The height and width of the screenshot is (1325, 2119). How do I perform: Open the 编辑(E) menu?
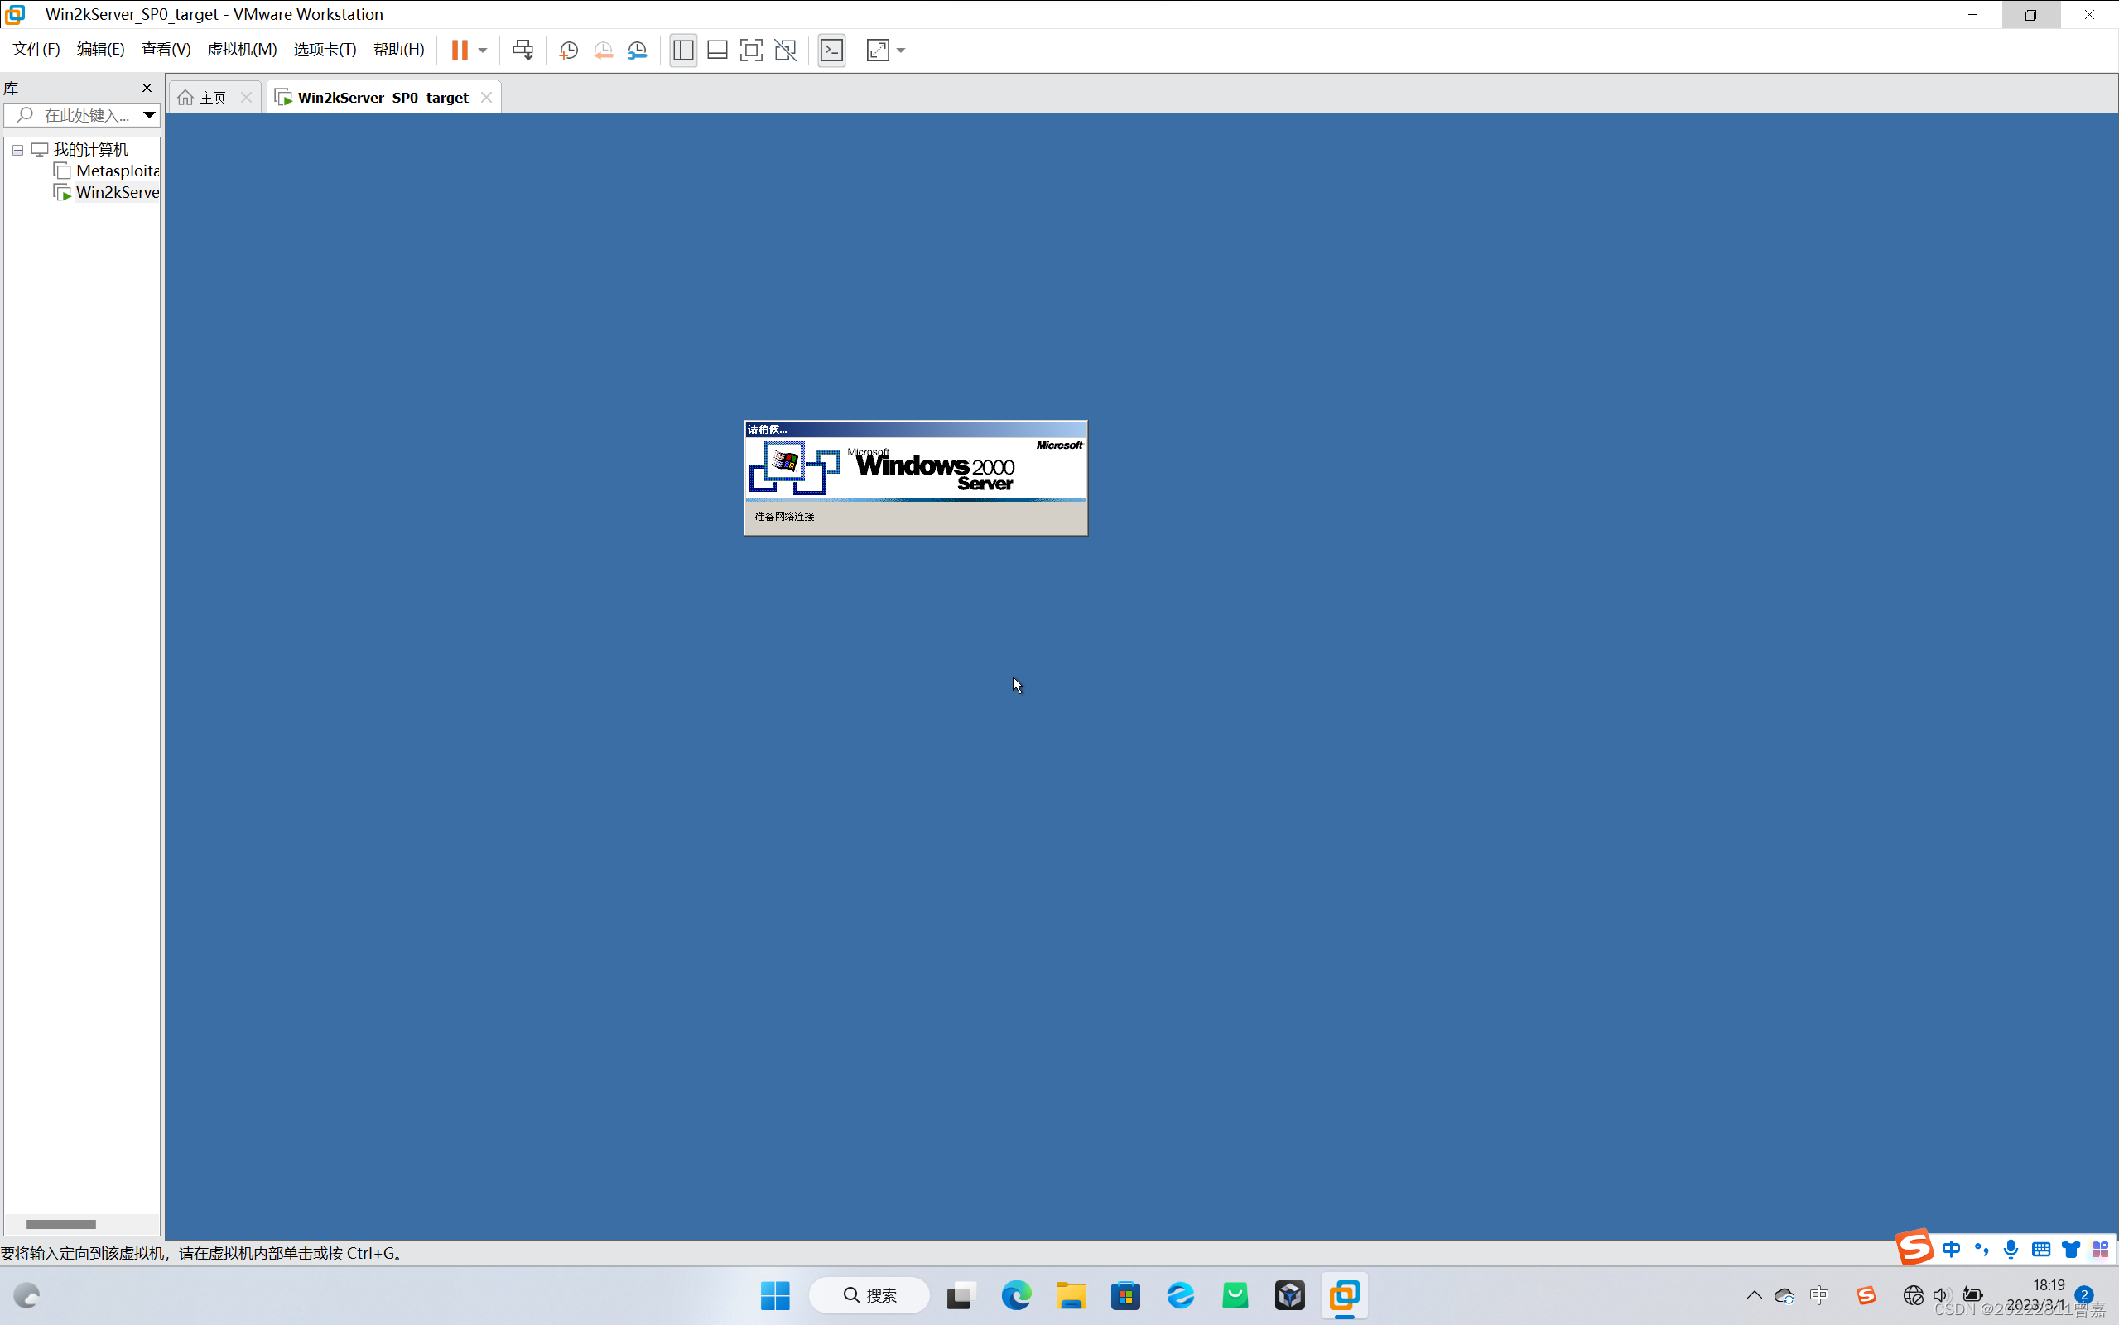pos(101,49)
